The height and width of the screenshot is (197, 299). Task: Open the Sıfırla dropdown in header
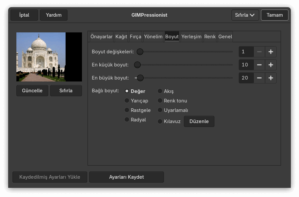tap(245, 15)
